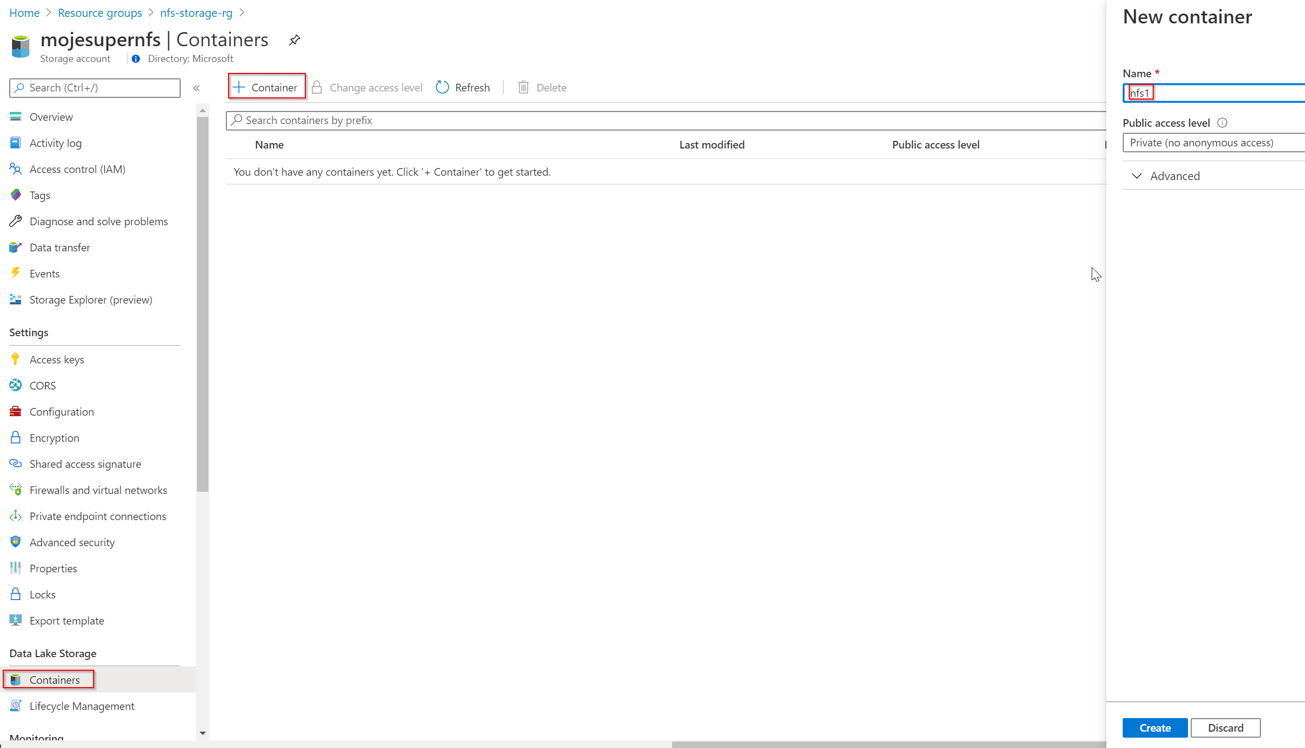Click the + Container toolbar button

(267, 88)
